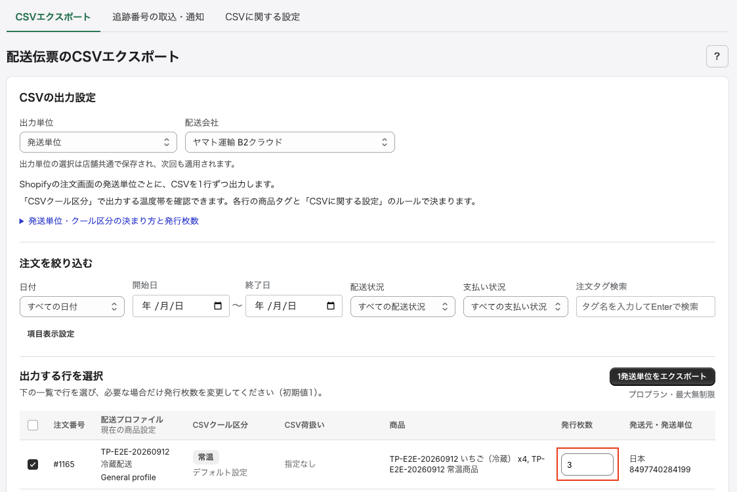Click the プロプラン・最大無制限 plan text
The width and height of the screenshot is (737, 492).
[x=671, y=394]
